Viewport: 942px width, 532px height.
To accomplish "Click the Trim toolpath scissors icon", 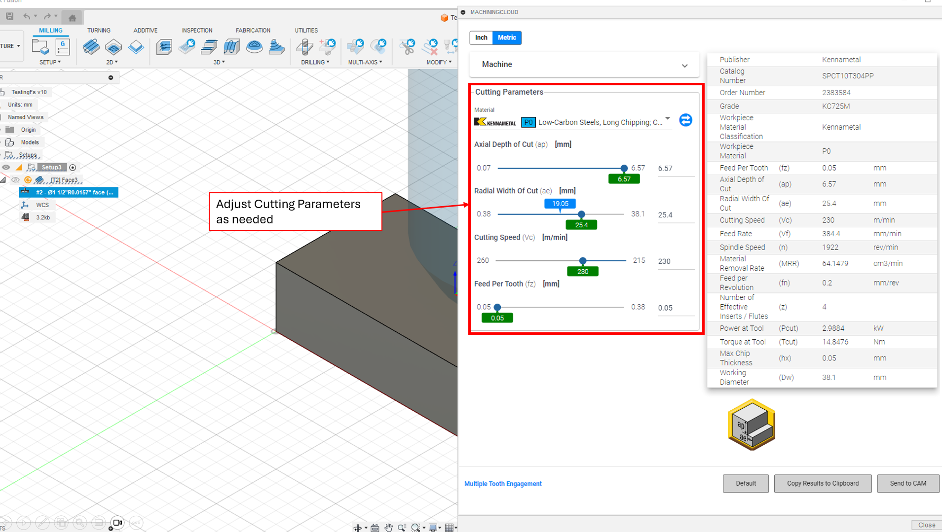I will pos(407,47).
